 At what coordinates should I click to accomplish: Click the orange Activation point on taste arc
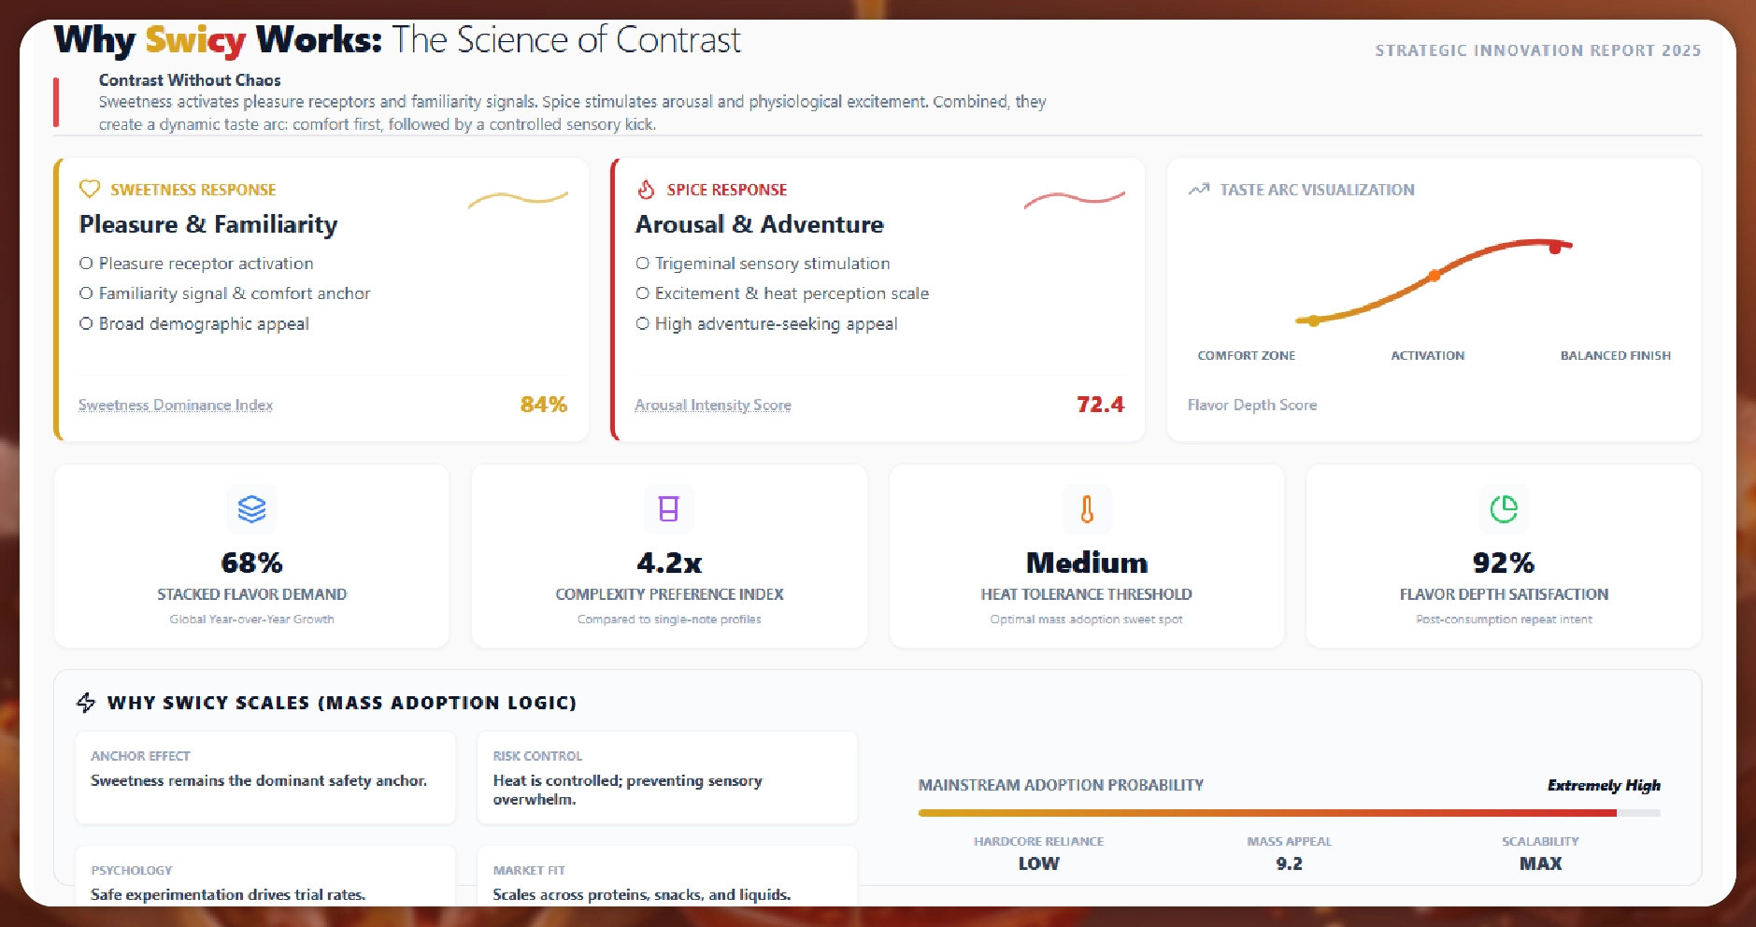[1435, 276]
